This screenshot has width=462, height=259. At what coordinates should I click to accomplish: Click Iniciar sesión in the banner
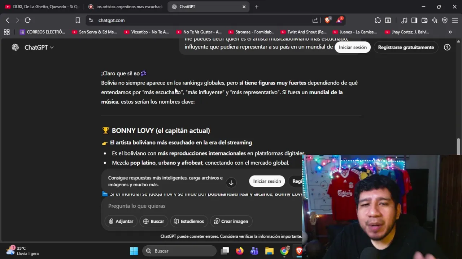point(267,181)
